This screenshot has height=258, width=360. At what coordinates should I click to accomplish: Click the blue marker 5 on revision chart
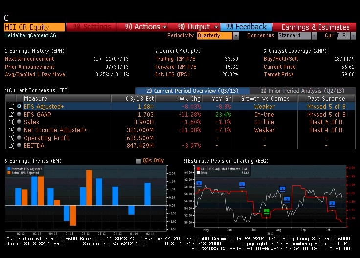(199, 183)
